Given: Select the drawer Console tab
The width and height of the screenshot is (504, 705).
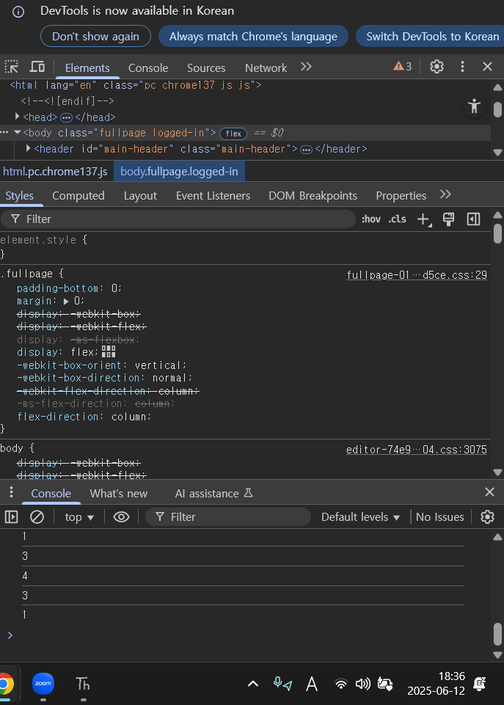Looking at the screenshot, I should pyautogui.click(x=51, y=493).
